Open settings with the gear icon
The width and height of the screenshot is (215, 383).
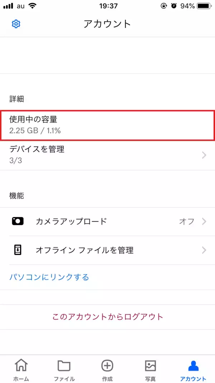pyautogui.click(x=16, y=24)
